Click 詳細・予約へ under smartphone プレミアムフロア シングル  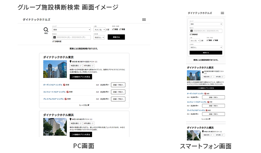(213, 114)
